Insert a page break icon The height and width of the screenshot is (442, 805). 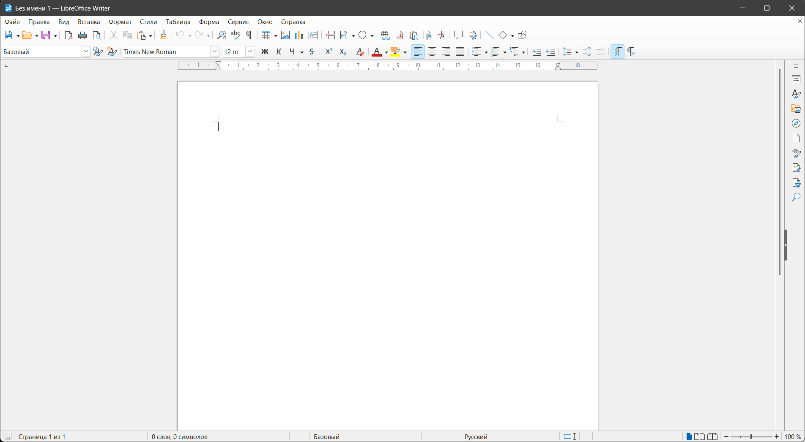[331, 35]
